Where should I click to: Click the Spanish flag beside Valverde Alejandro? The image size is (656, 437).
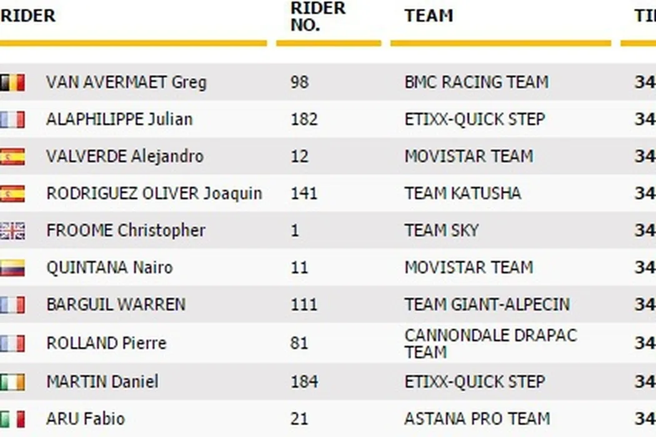pyautogui.click(x=12, y=156)
